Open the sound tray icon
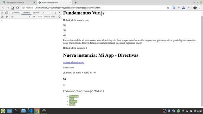The width and height of the screenshot is (203, 114). coord(191,111)
